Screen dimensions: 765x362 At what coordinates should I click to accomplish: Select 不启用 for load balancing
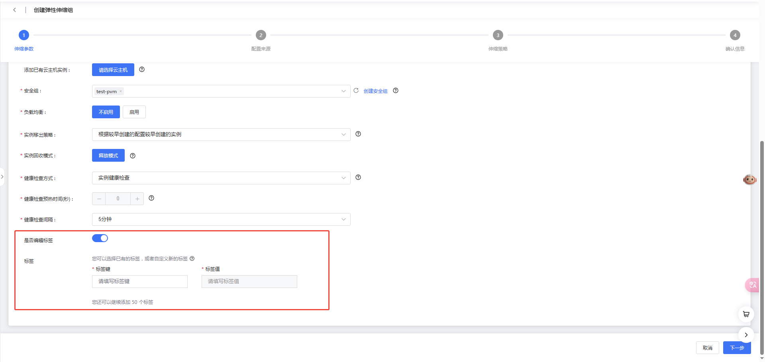(106, 112)
